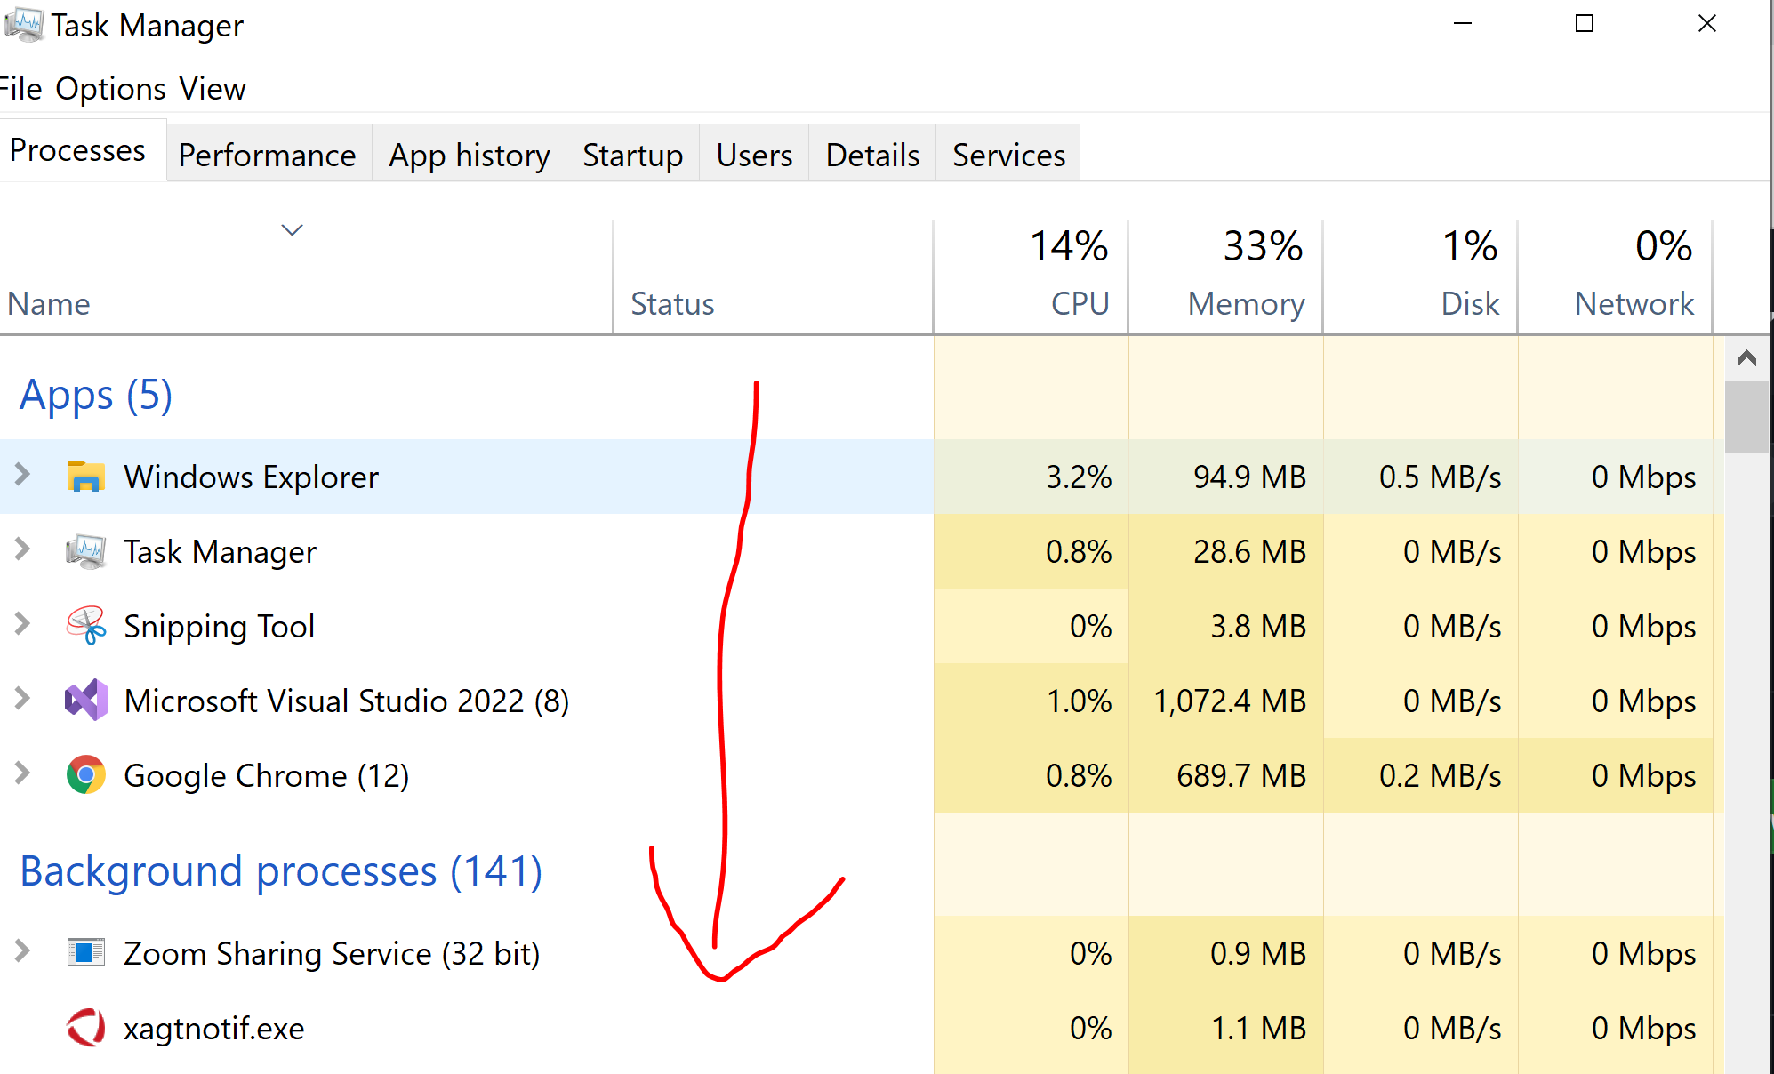Click the Task Manager process icon
The width and height of the screenshot is (1774, 1074).
[x=85, y=551]
